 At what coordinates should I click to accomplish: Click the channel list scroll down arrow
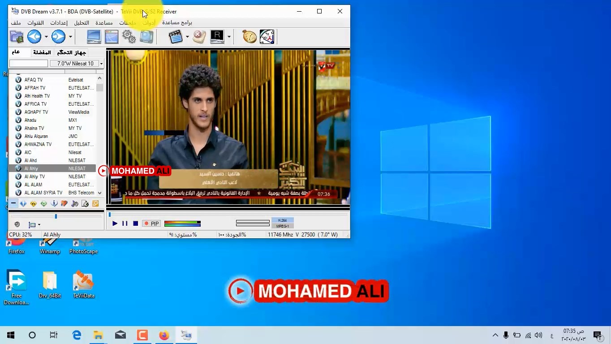point(99,193)
